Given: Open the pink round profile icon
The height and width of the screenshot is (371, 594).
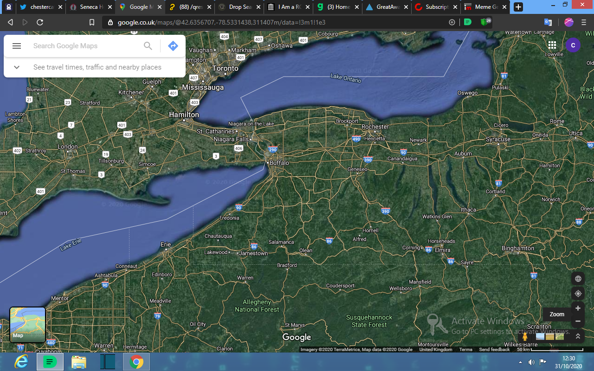Looking at the screenshot, I should tap(569, 22).
